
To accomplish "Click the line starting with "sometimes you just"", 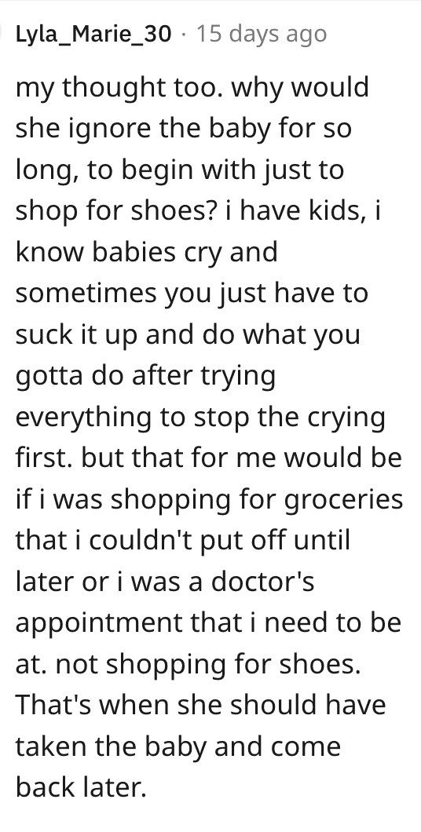I will pyautogui.click(x=192, y=294).
